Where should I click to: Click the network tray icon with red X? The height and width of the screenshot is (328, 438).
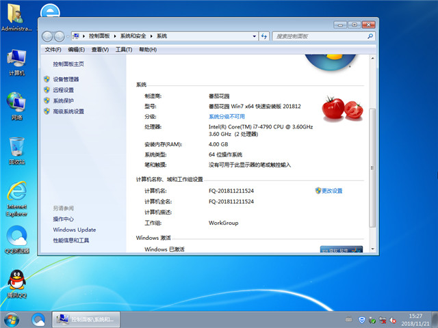point(383,320)
